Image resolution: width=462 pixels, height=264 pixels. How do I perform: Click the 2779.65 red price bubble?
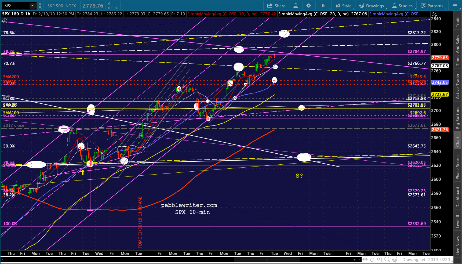440,58
